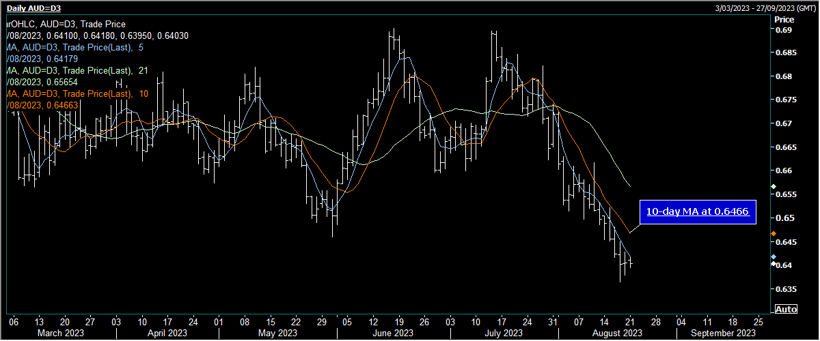
Task: Open the '10-day MA at 0.6466' annotation
Action: [x=698, y=213]
